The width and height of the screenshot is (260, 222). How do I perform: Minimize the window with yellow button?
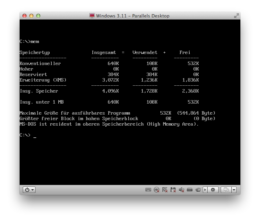31,16
